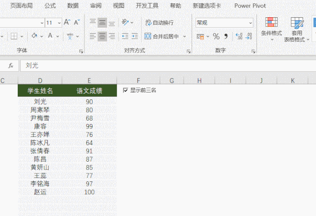Open the 视图 tab
The width and height of the screenshot is (316, 216).
pyautogui.click(x=118, y=5)
